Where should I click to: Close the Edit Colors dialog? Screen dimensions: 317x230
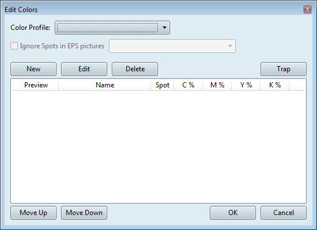307,9
